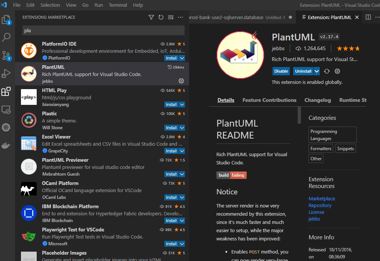Screen dimensions: 380x261
Task: Expand install options for HTML Play
Action: click(x=182, y=104)
